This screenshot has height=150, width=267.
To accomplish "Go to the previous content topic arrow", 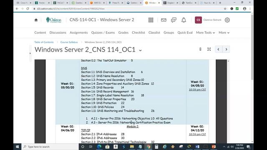I will [219, 49].
